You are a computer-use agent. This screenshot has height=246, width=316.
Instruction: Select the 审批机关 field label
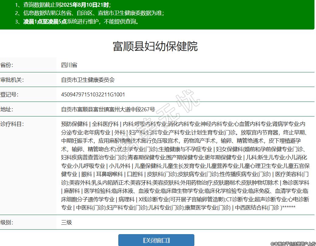click(x=12, y=80)
